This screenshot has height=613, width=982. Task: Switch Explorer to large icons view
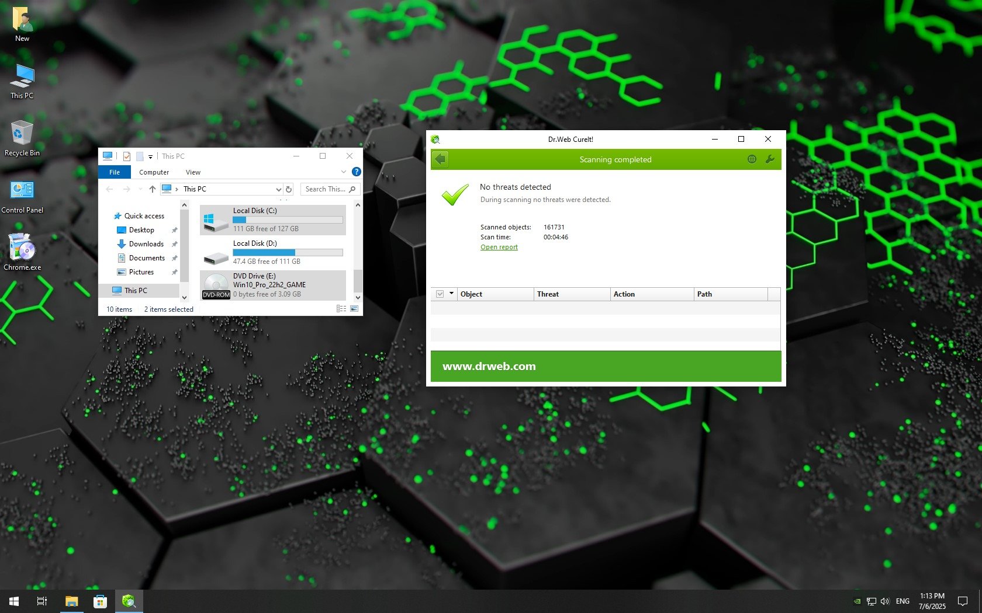[354, 309]
